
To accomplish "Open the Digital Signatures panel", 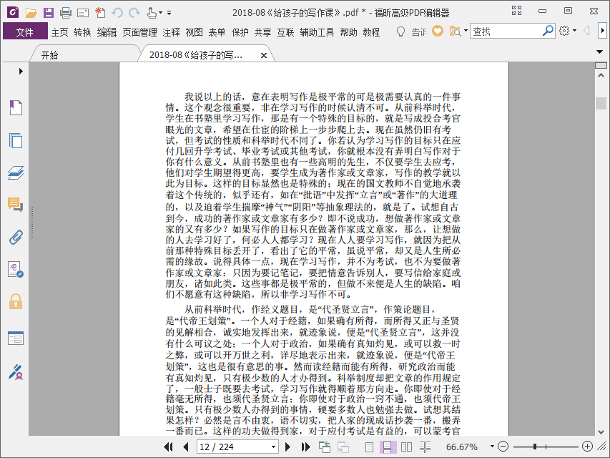I will pyautogui.click(x=16, y=269).
